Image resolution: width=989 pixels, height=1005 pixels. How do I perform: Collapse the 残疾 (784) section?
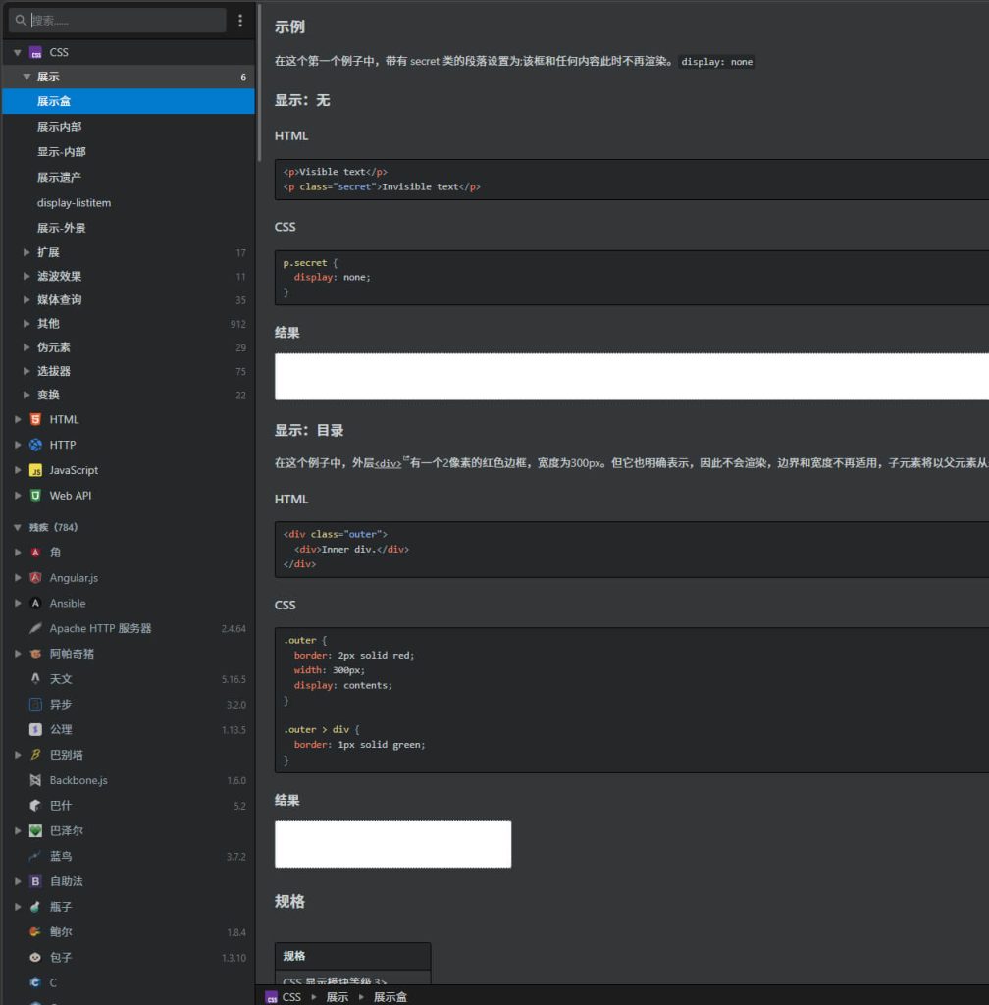coord(17,527)
